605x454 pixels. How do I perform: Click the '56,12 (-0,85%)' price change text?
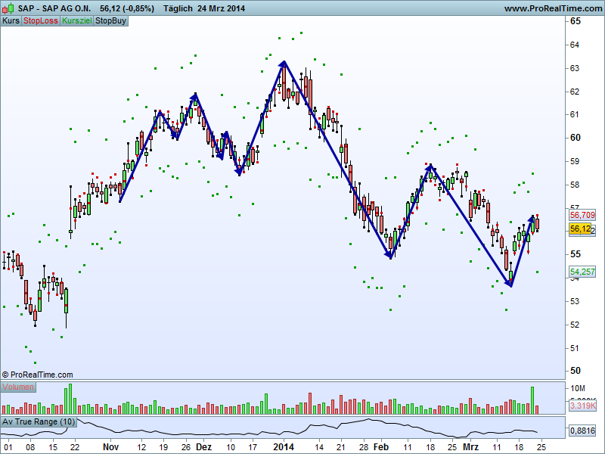[x=126, y=8]
